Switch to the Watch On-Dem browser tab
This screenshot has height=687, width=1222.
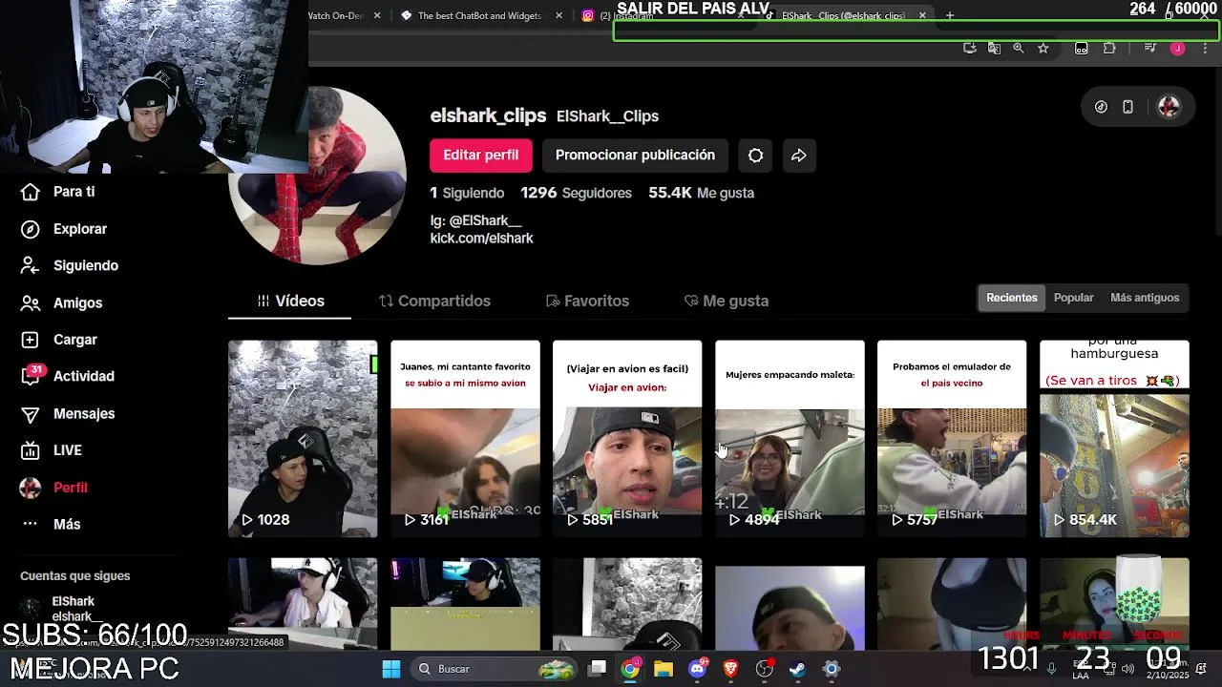point(336,15)
